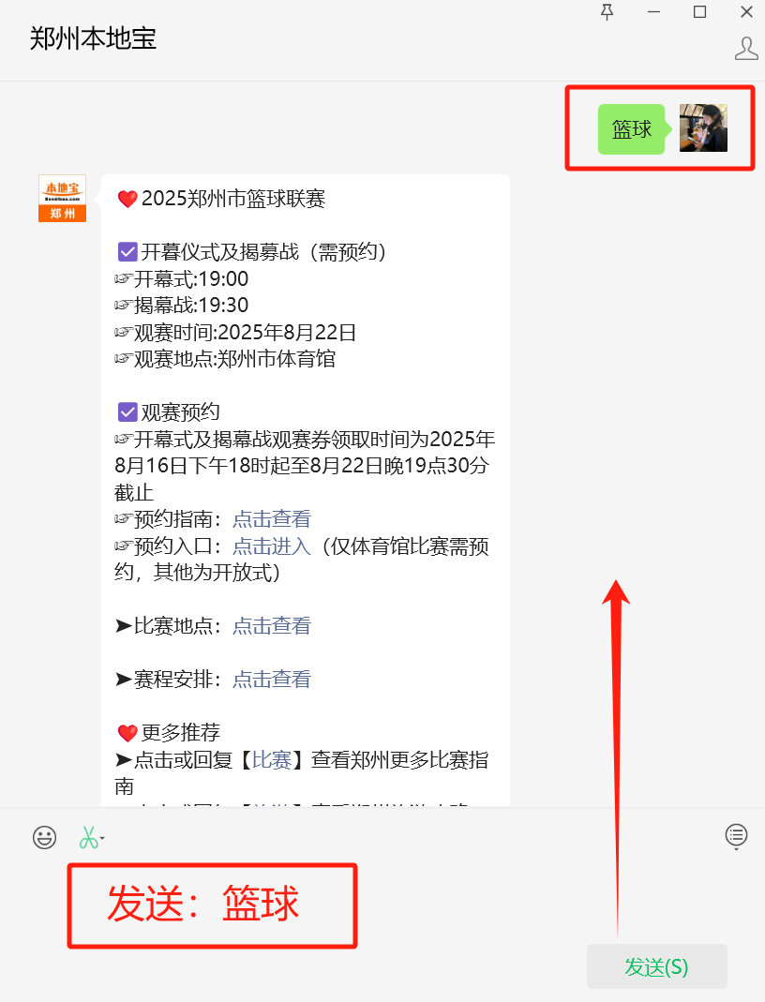Click the 郑州本地宝 account avatar
The height and width of the screenshot is (1002, 765).
(62, 198)
